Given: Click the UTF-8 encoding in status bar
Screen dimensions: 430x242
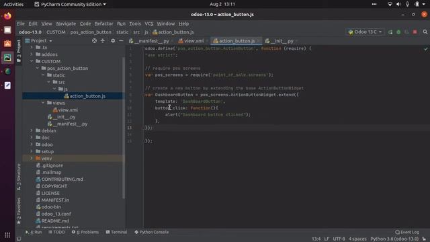Looking at the screenshot, I should 339,239.
